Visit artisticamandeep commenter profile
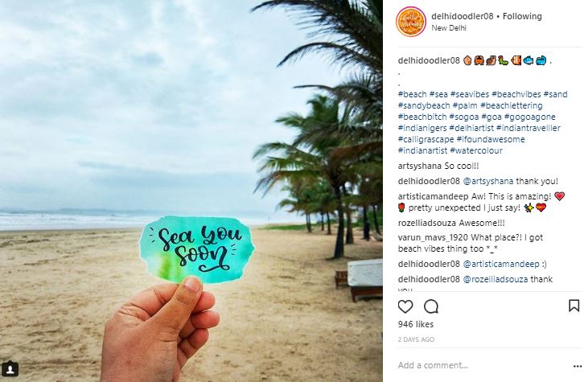This screenshot has width=584, height=382. click(434, 196)
